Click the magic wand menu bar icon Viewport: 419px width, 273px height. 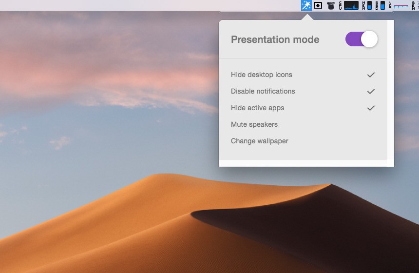point(306,5)
